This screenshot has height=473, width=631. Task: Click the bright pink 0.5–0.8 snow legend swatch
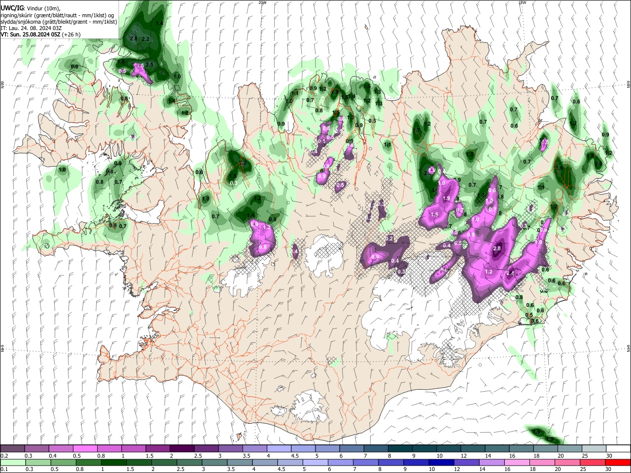click(85, 448)
